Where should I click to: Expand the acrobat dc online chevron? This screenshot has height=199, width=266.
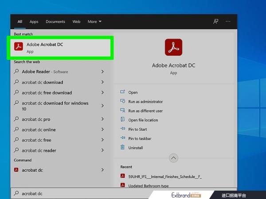tap(102, 130)
